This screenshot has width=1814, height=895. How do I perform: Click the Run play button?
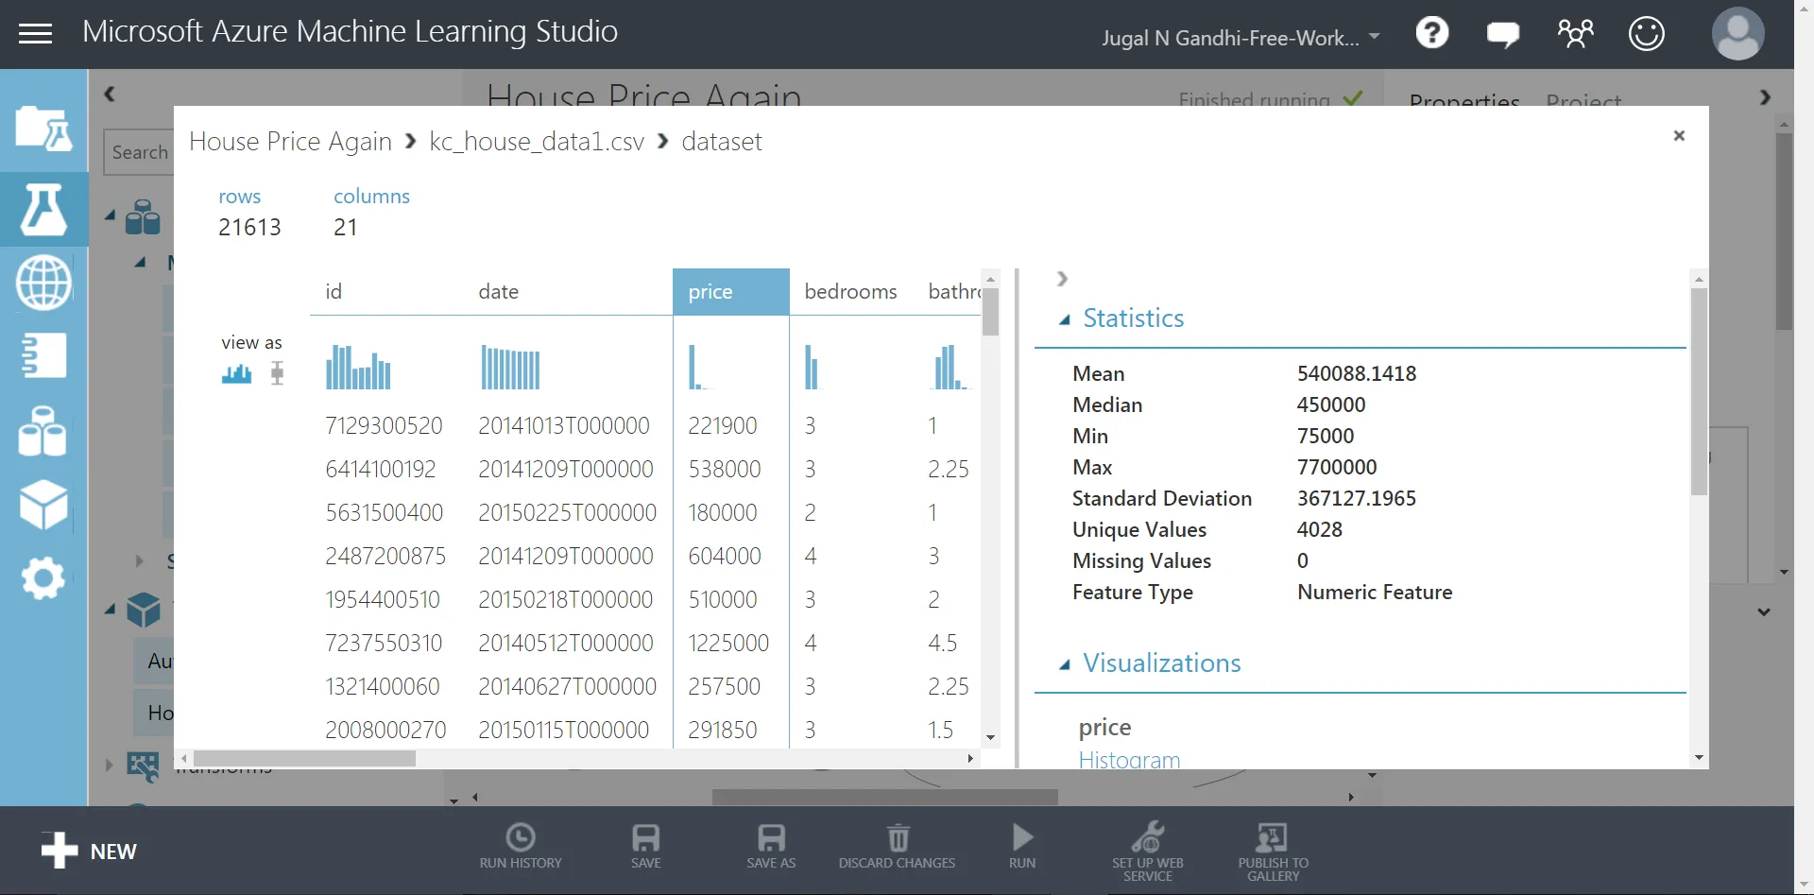point(1022,846)
